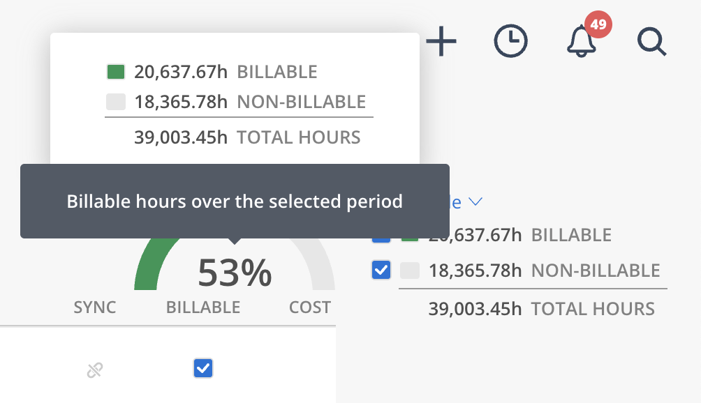701x403 pixels.
Task: Click the COST column header
Action: (x=309, y=307)
